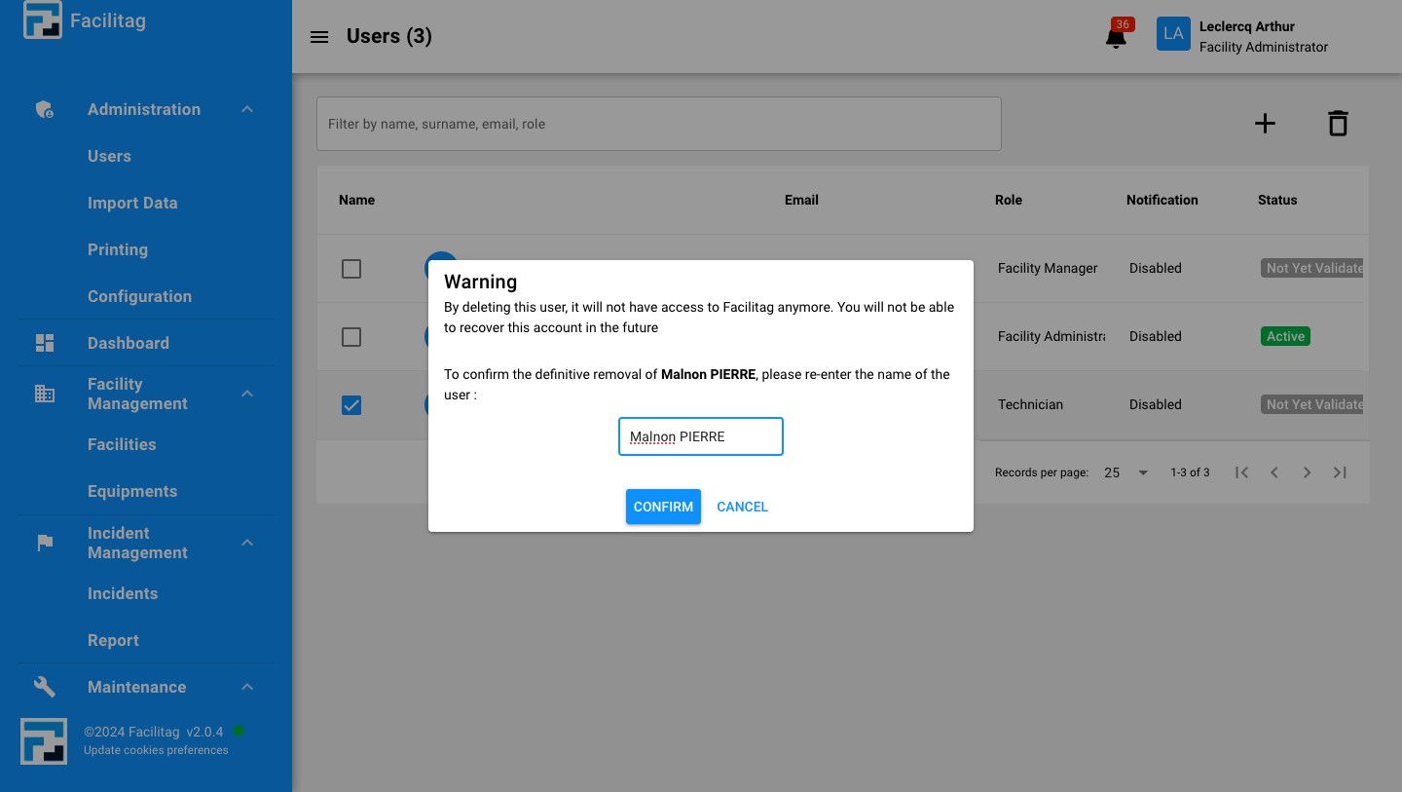The width and height of the screenshot is (1402, 792).
Task: Click the Facilitag logo in sidebar header
Action: tap(43, 21)
